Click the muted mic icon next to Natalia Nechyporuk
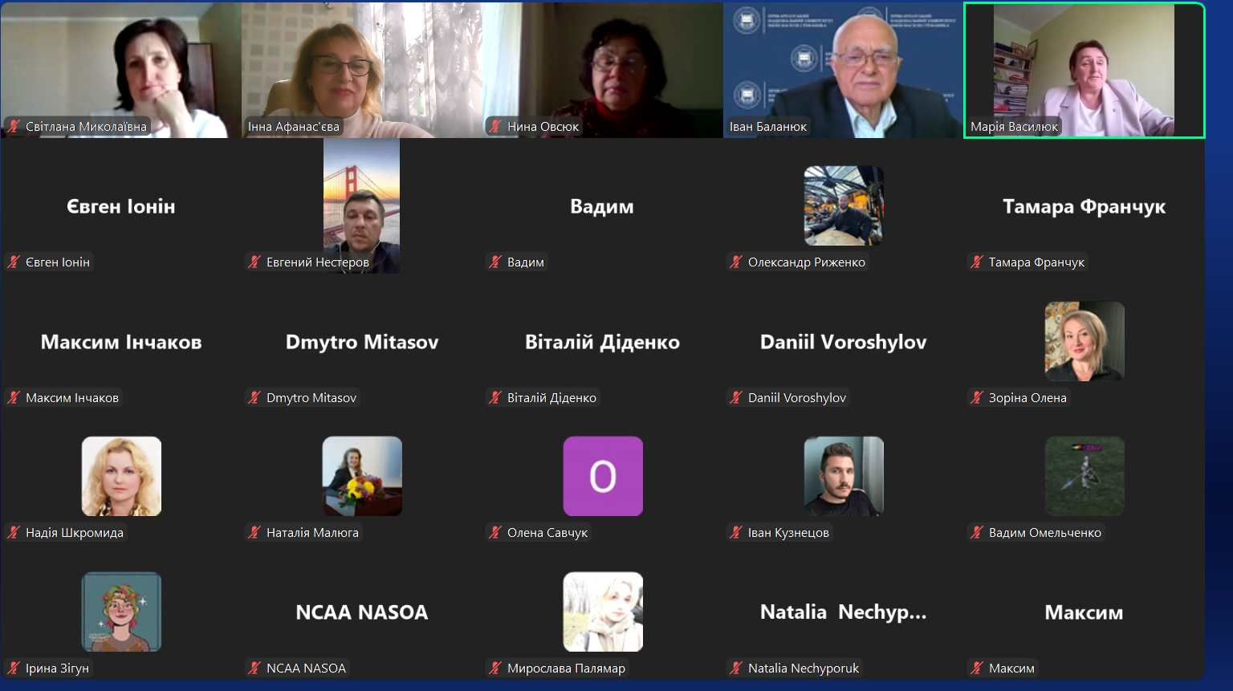The height and width of the screenshot is (691, 1233). tap(736, 668)
